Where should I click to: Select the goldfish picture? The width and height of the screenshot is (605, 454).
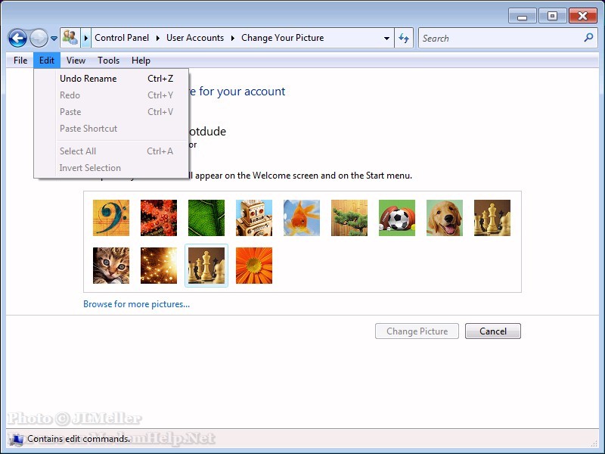pos(302,218)
